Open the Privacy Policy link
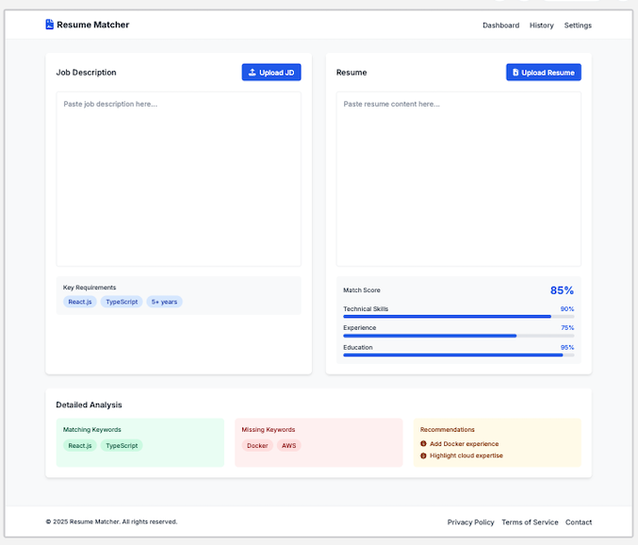The image size is (638, 545). [471, 522]
